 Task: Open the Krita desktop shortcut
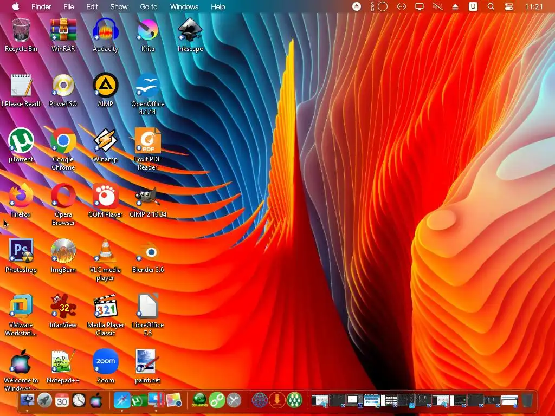[x=147, y=34]
